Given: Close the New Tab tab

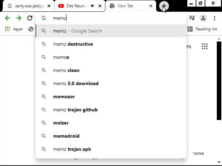Looking at the screenshot, I should [151, 6].
